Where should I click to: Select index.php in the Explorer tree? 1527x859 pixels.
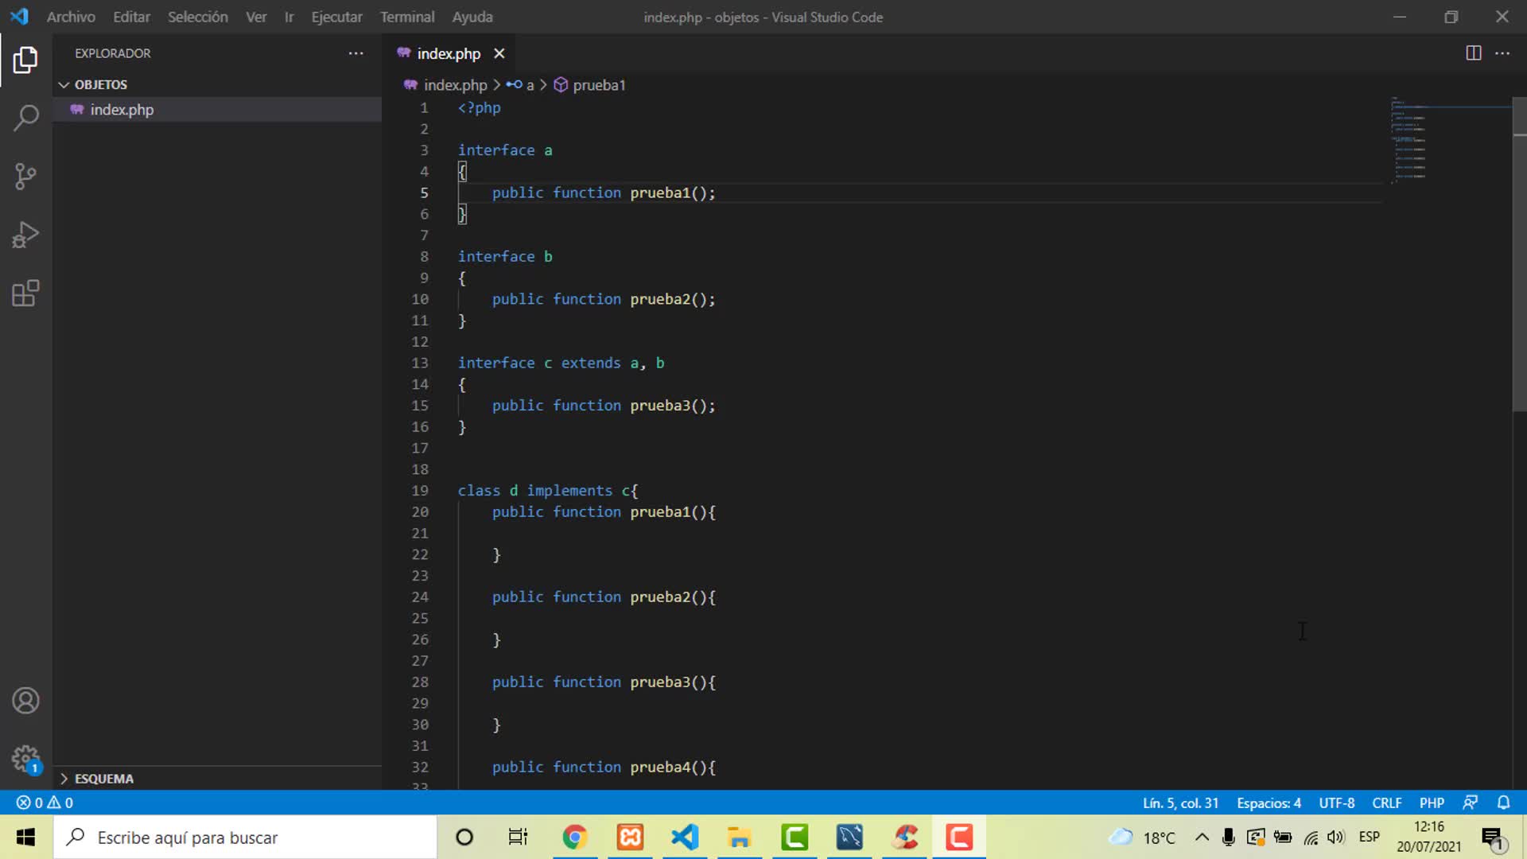218,110
